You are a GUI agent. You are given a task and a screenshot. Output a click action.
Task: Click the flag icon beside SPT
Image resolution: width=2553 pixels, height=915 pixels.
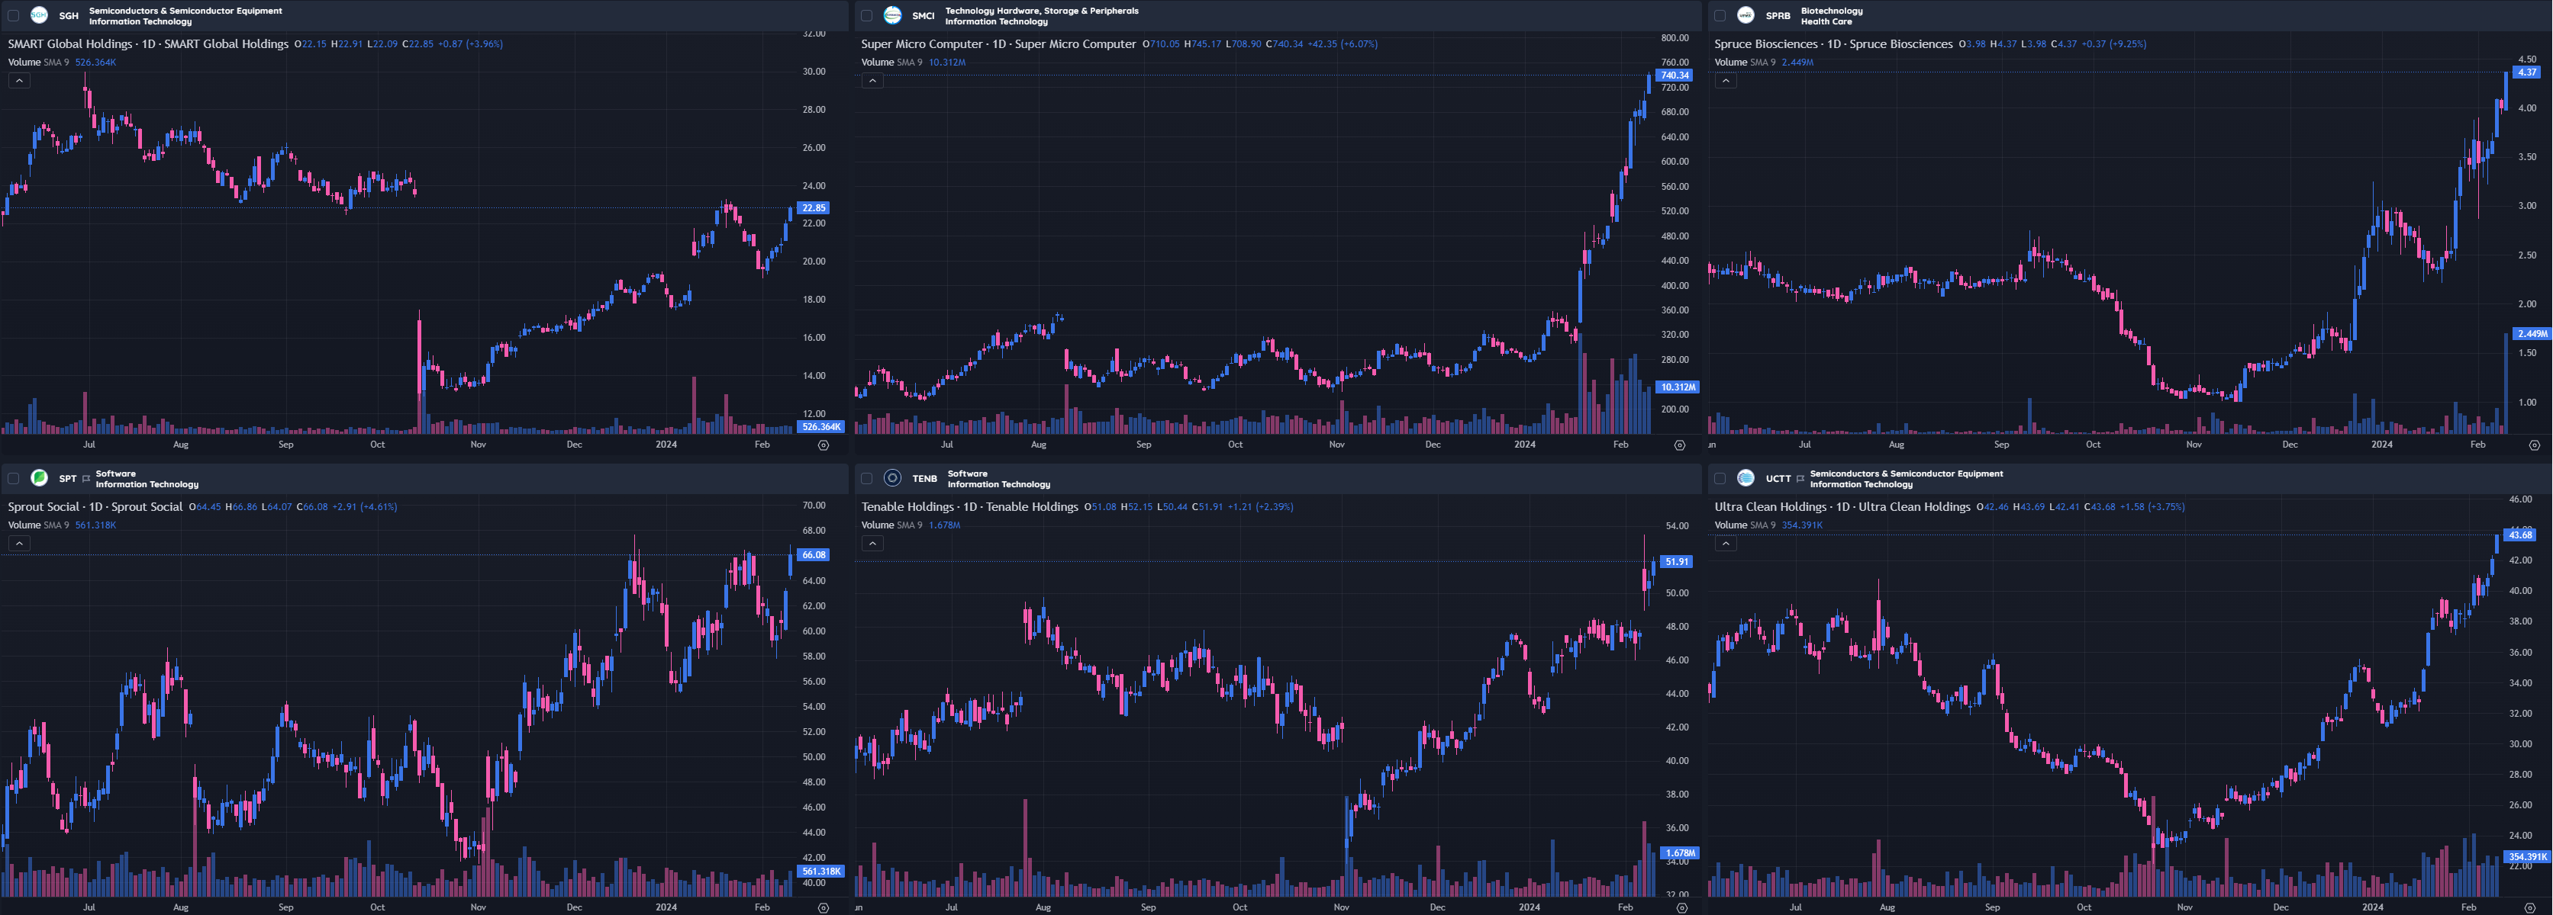[x=86, y=480]
